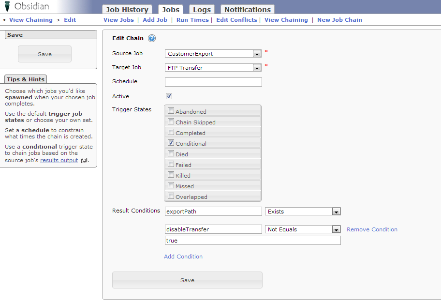Expand the Target Job dropdown
Viewport: 441px width, 303px height.
click(257, 68)
